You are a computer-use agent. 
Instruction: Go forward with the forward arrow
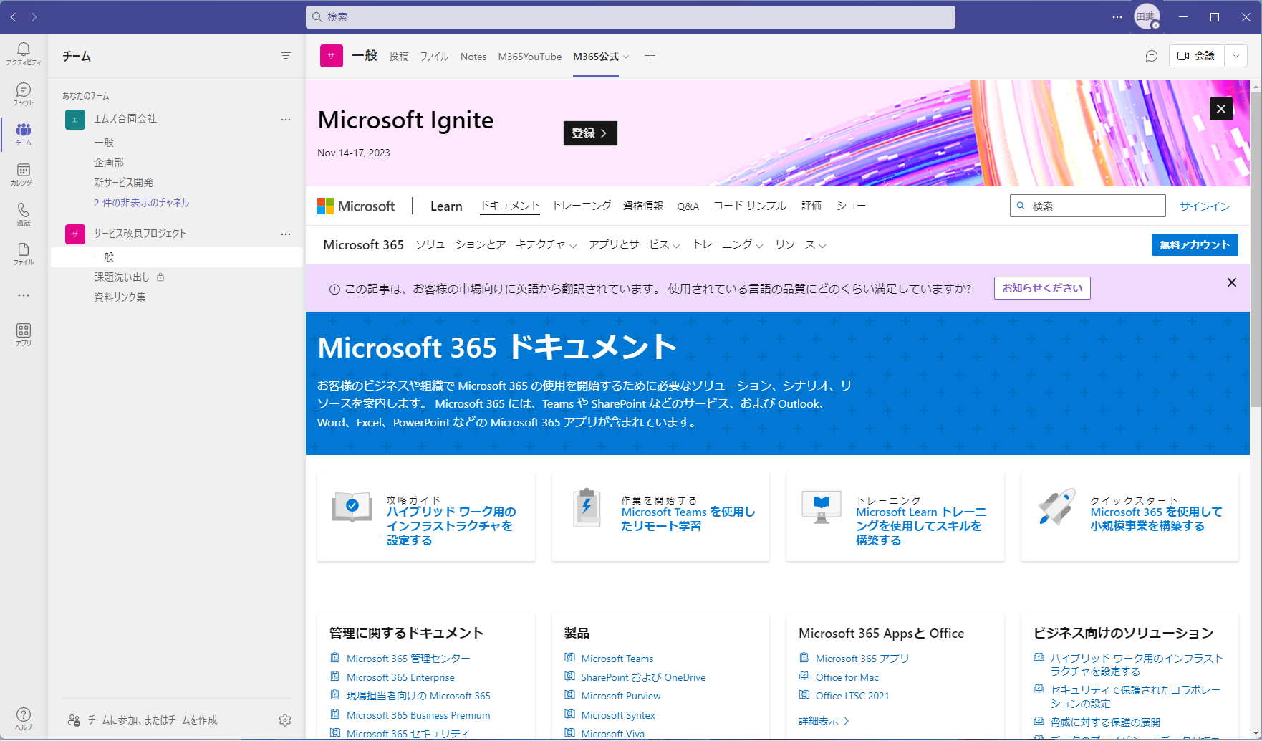click(34, 17)
